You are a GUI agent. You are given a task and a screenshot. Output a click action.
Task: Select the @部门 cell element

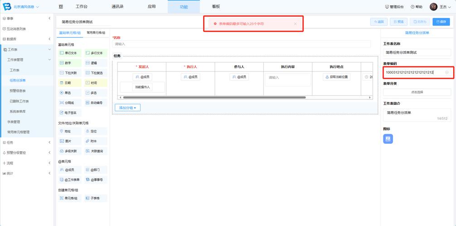96,169
